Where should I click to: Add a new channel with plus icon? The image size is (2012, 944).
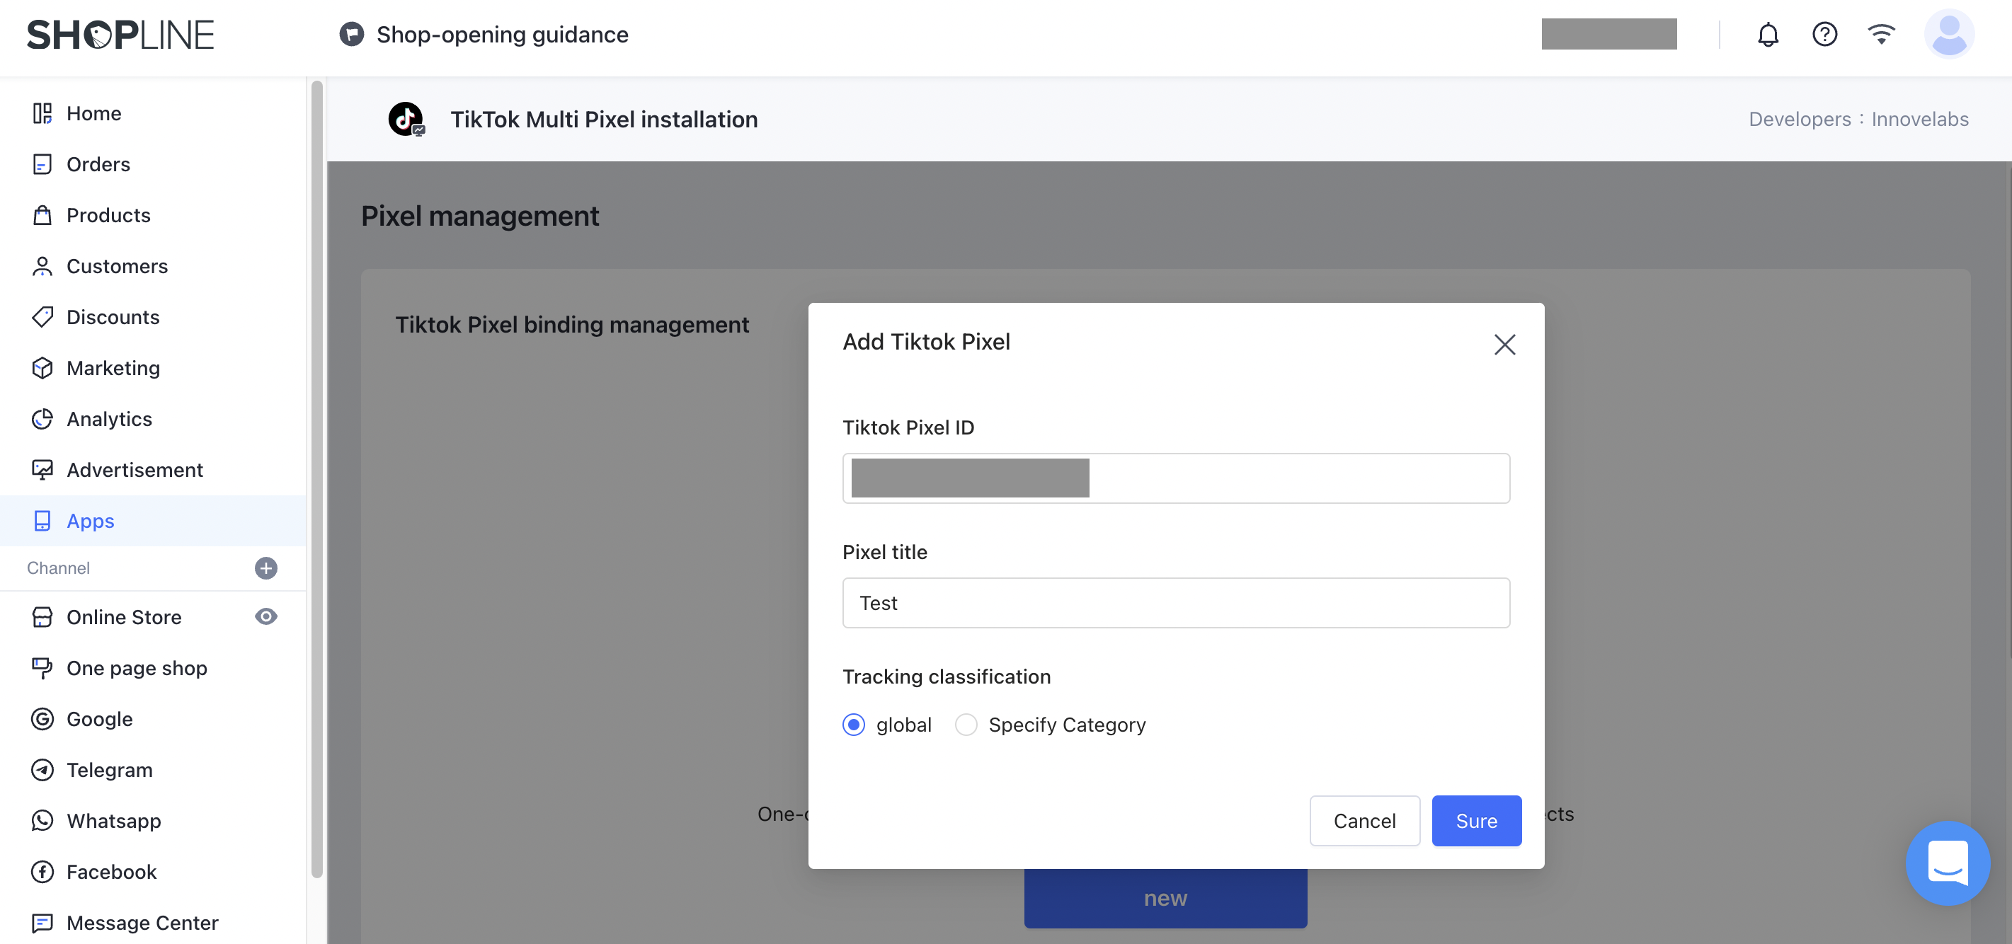click(x=266, y=568)
